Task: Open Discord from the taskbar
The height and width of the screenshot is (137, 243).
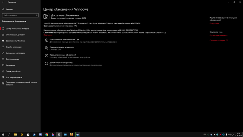Action: [40, 135]
